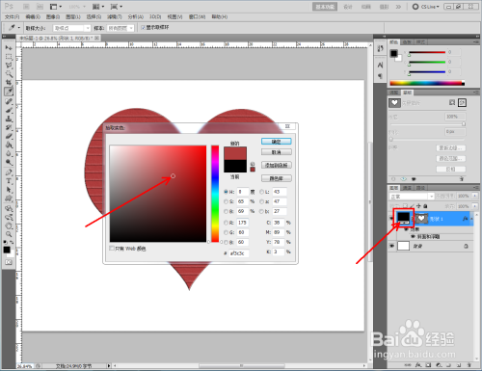482x371 pixels.
Task: Select the Dodge tool
Action: [9, 162]
